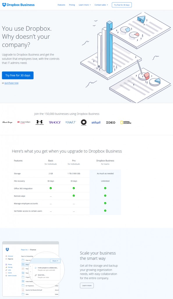Click the Personal home icon in mockup sidebar
This screenshot has height=299, width=173.
coord(6,256)
